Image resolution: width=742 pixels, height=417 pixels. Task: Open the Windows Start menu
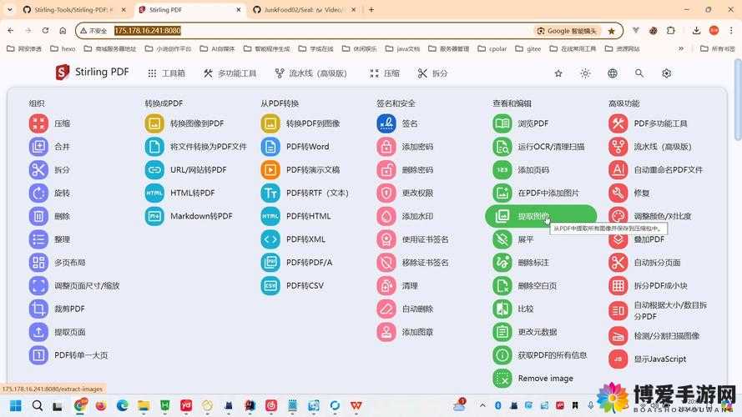coord(16,405)
